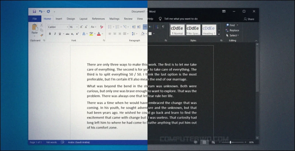The height and width of the screenshot is (151, 295).
Task: Open font color dropdown arrow
Action: coord(103,34)
